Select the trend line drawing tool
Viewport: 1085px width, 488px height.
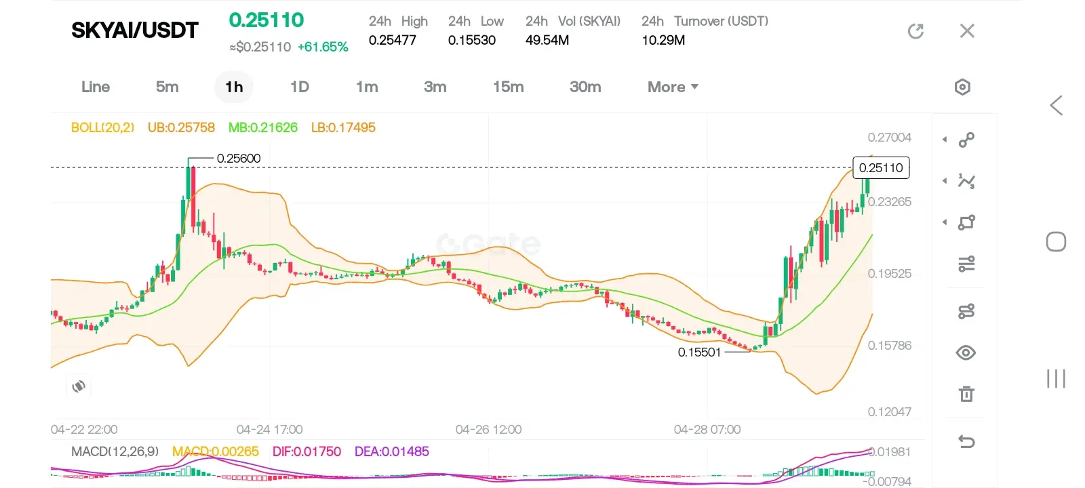tap(966, 140)
